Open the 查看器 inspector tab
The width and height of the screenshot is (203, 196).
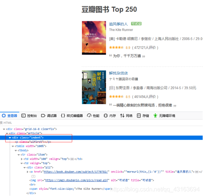coord(10,116)
